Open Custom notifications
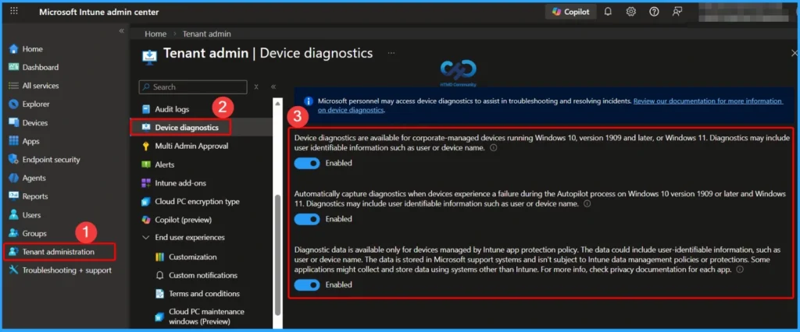The image size is (800, 332). point(203,275)
